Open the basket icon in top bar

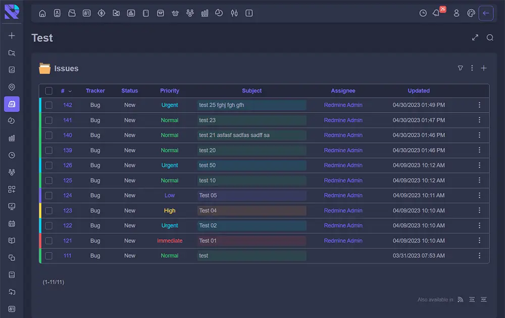tap(175, 13)
